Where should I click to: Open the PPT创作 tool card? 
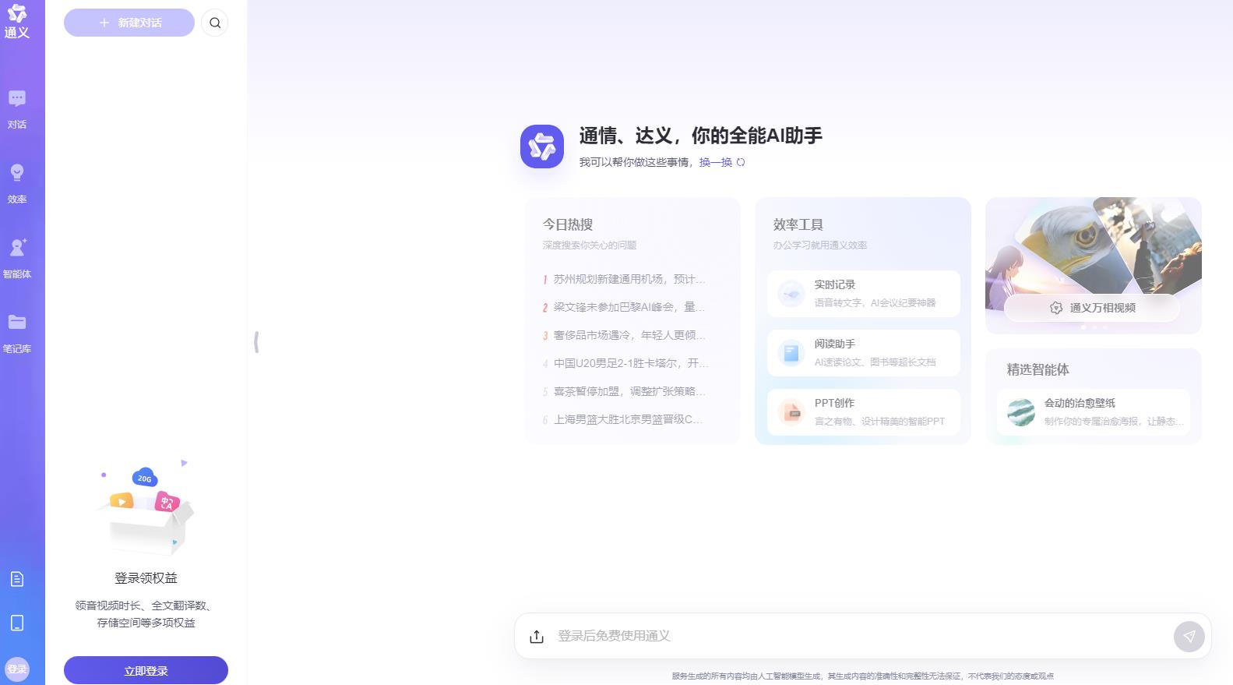(863, 412)
